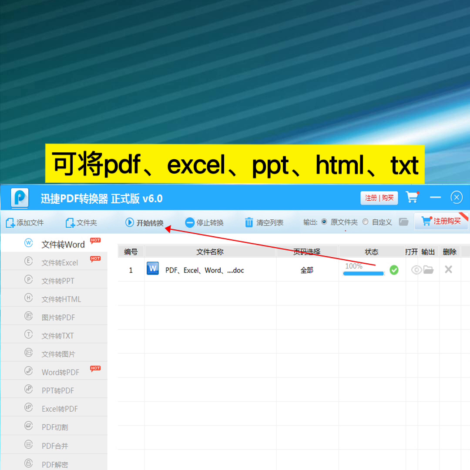Close the PDF converter window
This screenshot has height=470, width=470.
[457, 198]
